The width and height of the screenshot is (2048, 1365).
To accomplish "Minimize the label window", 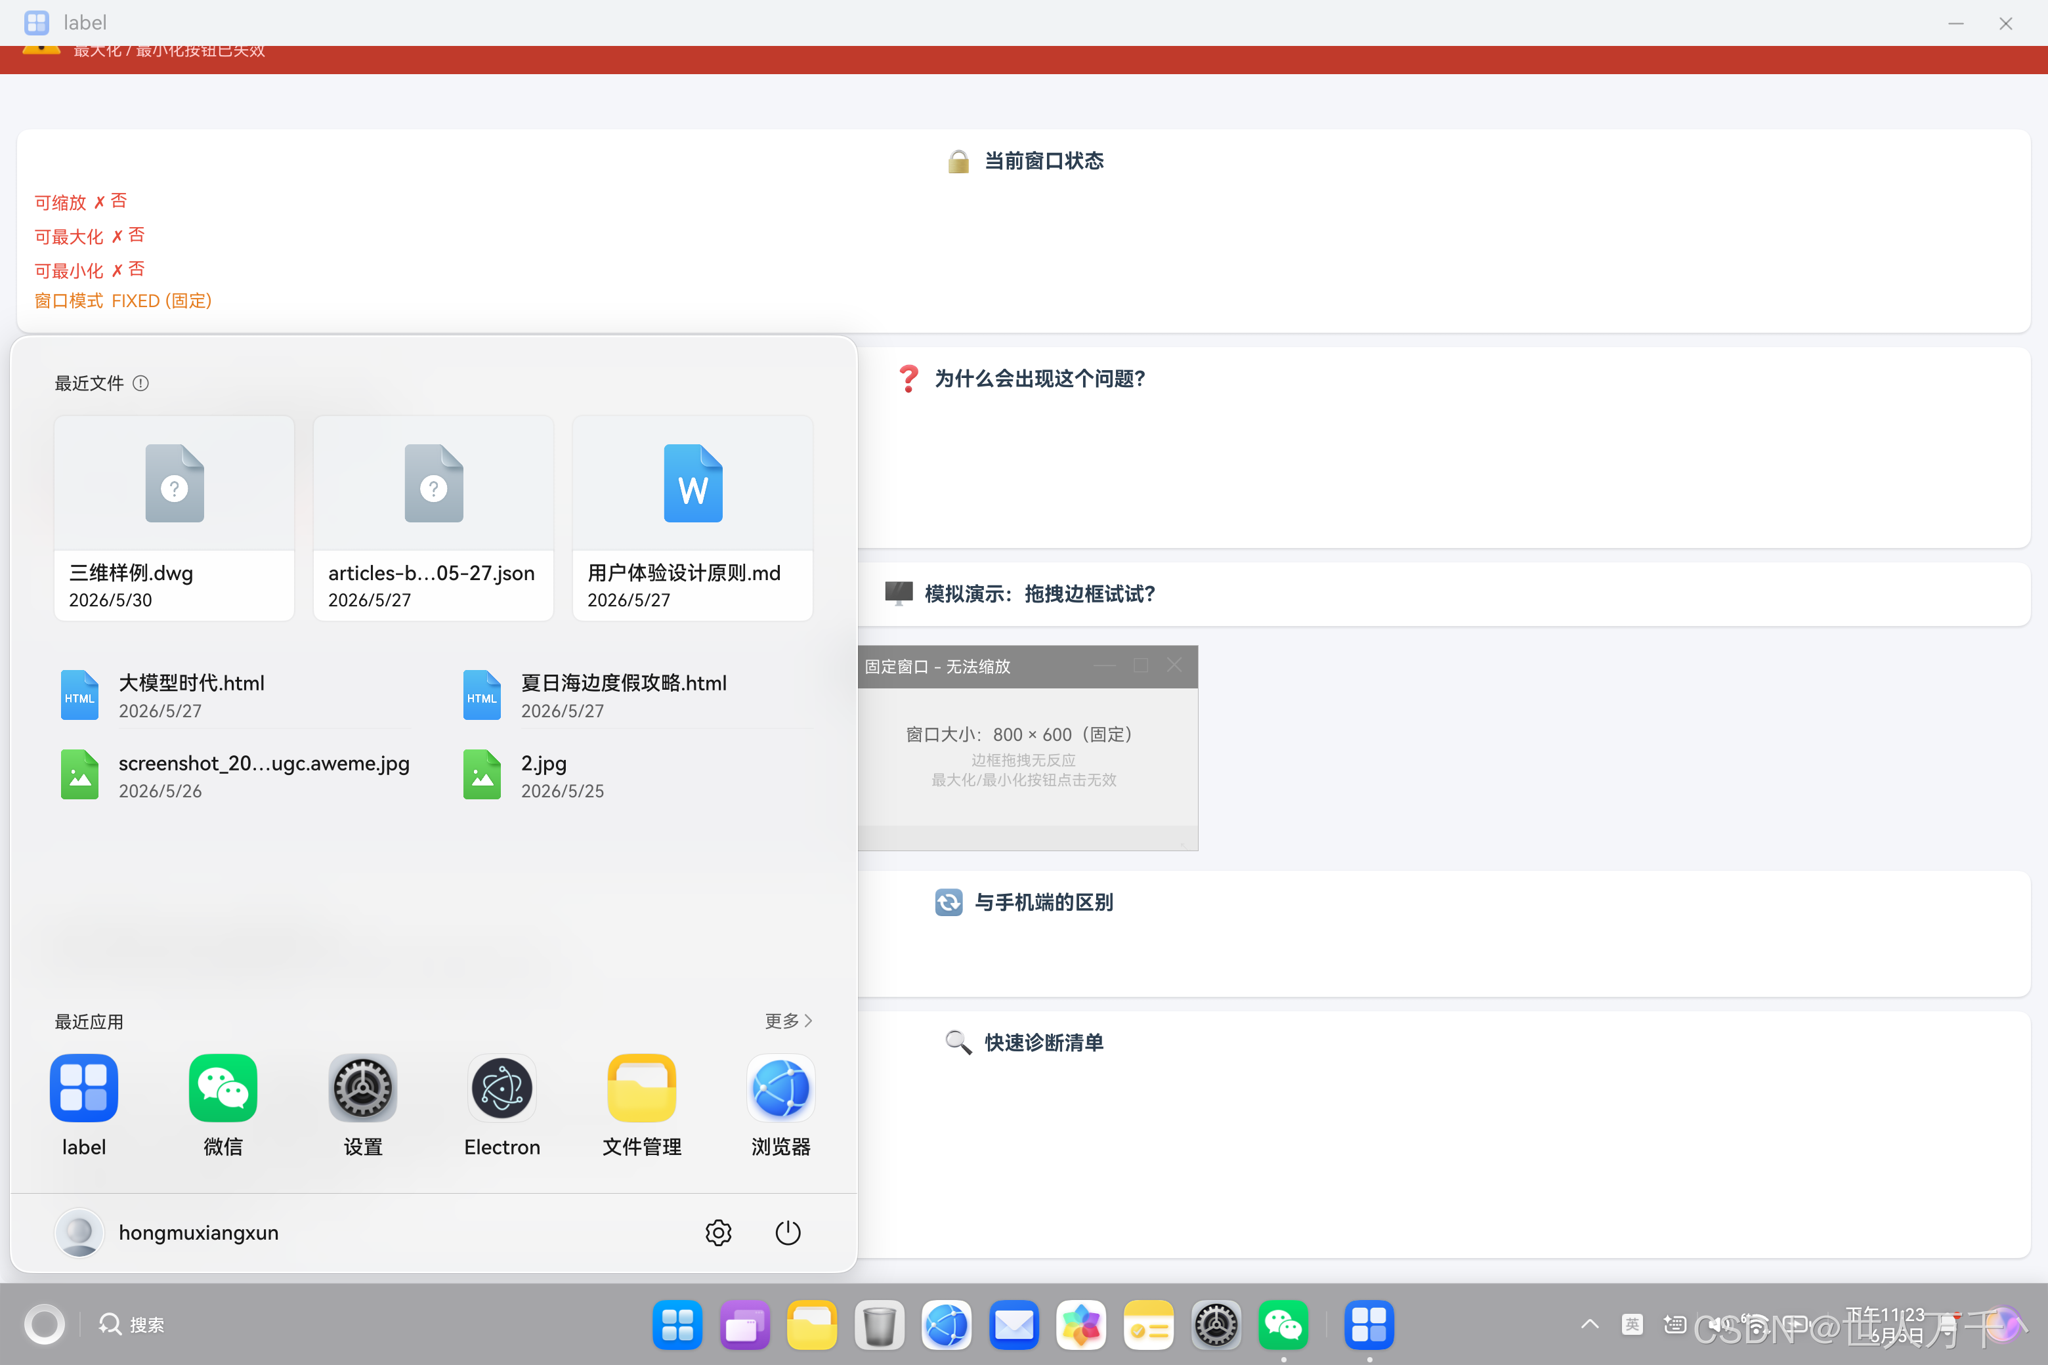I will tap(1955, 24).
